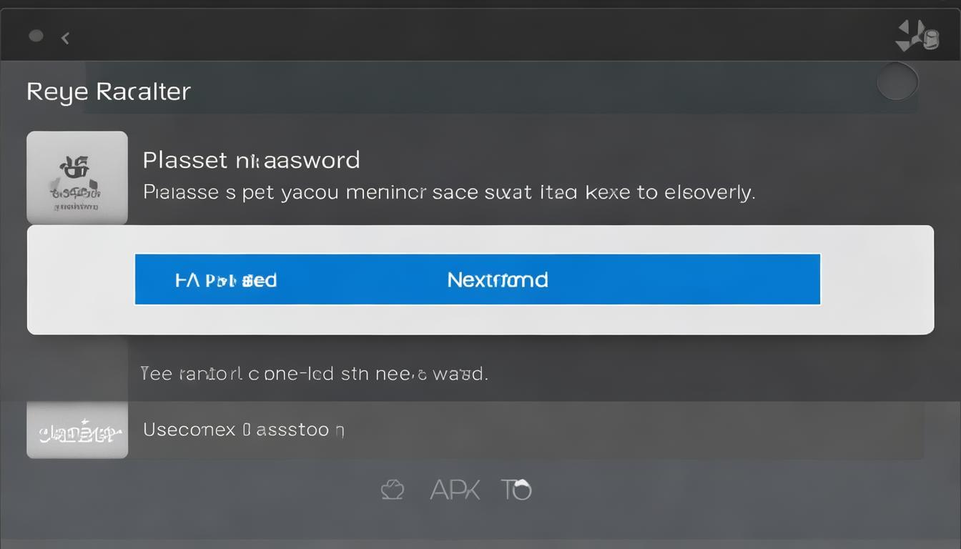Image resolution: width=961 pixels, height=549 pixels.
Task: Click the "Tee rantorl c one-led" text line
Action: [314, 372]
